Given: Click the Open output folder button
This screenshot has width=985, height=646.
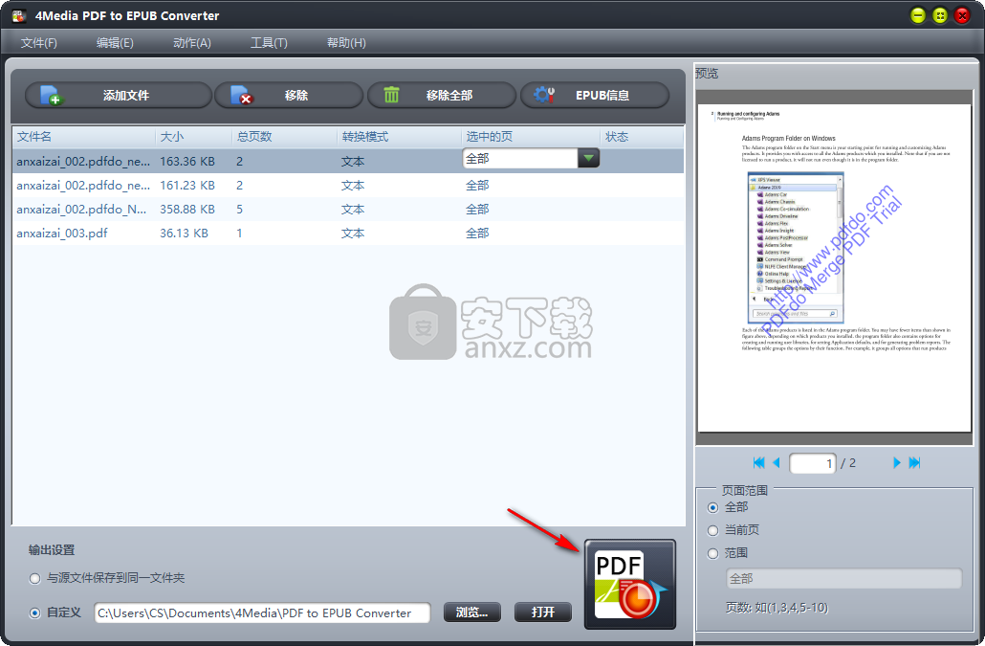Looking at the screenshot, I should [x=543, y=613].
